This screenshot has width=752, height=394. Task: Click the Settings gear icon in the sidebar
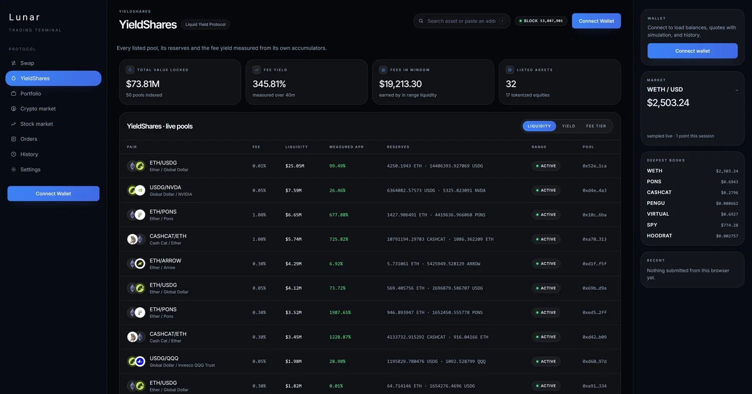tap(14, 169)
